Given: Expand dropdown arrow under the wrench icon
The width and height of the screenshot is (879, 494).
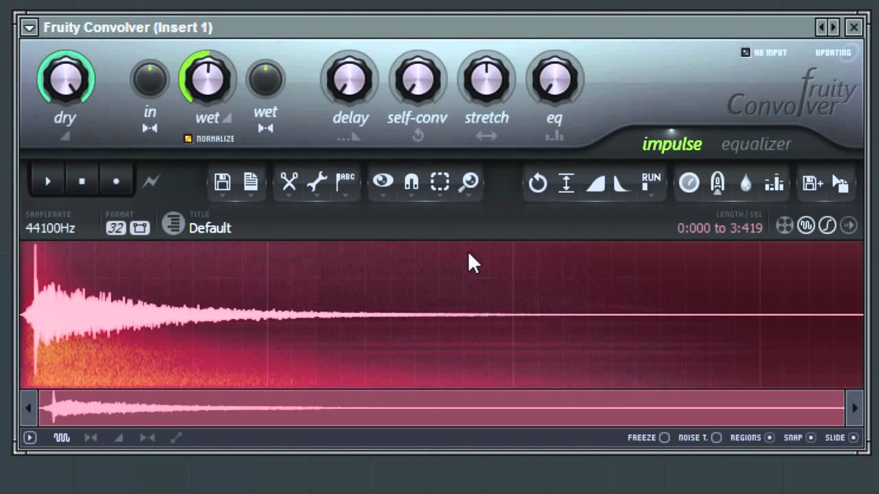Looking at the screenshot, I should pyautogui.click(x=317, y=196).
